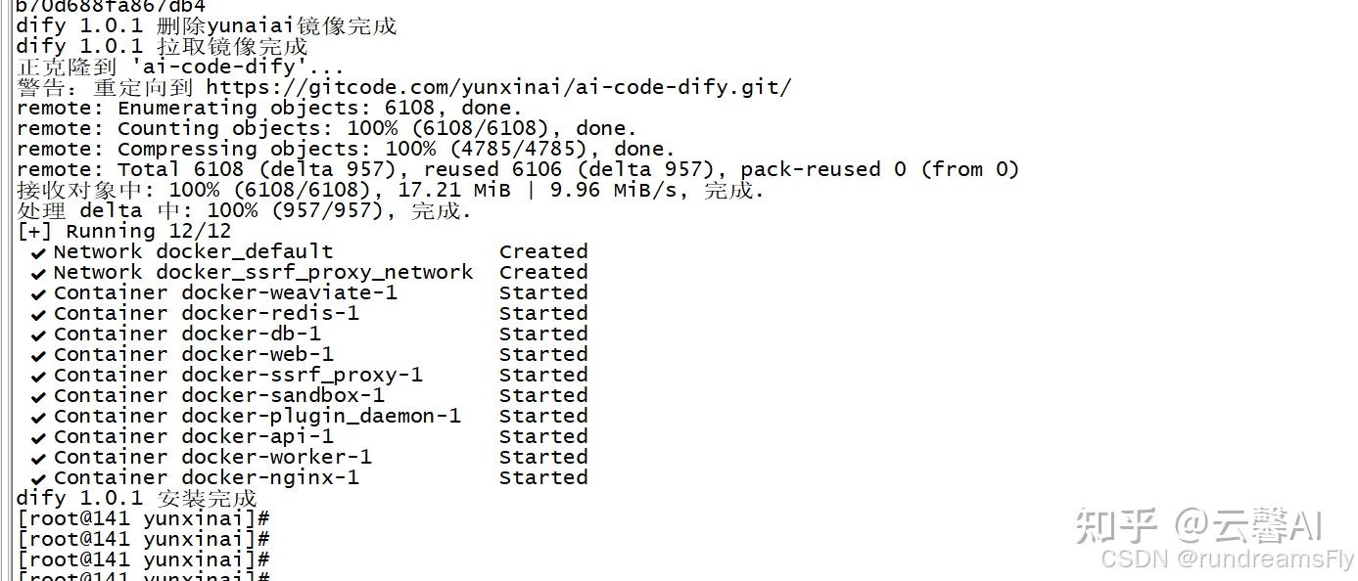Click the "dify 1.0.1 安装完成" line

click(x=136, y=499)
